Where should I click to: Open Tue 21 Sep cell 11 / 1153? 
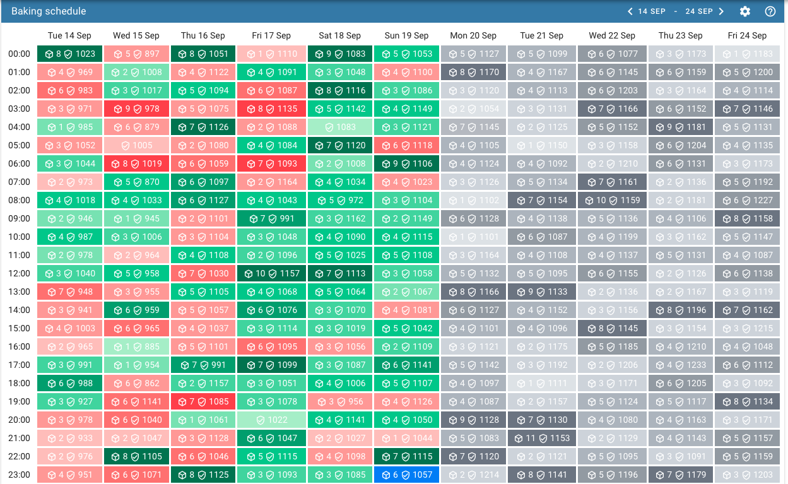[x=541, y=439]
